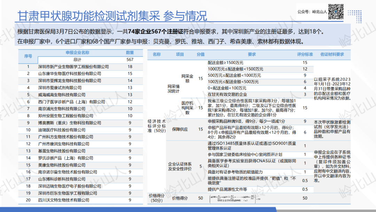Click 深圳市爱康试剂有限公司 row
This screenshot has height=212, width=376.
(x=80, y=88)
